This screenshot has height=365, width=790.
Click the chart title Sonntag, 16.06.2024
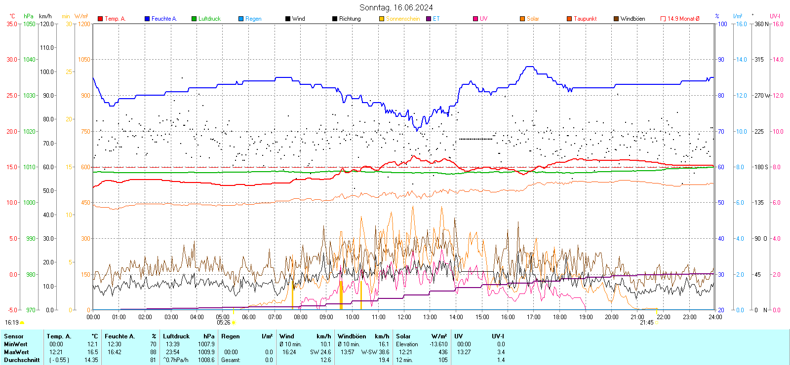[x=396, y=7]
